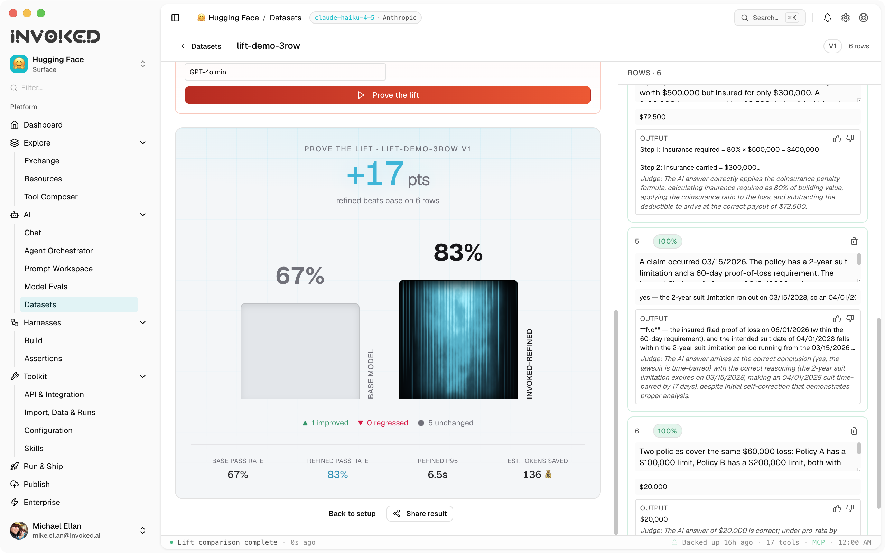This screenshot has width=885, height=553.
Task: Click the rows panel vertical scrollbar
Action: coord(878,413)
